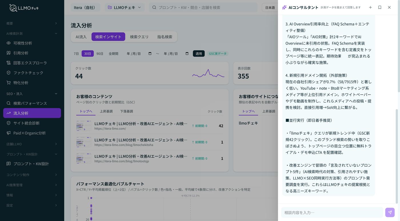Viewport: 400px width, 221px height.
Task: Click the search magnifier icon in the top bar
Action: [154, 7]
